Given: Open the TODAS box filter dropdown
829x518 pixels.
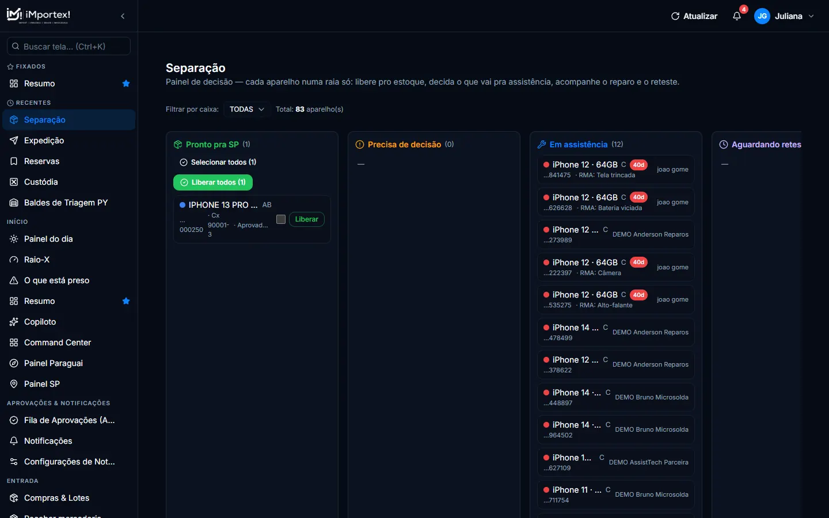Looking at the screenshot, I should point(247,109).
